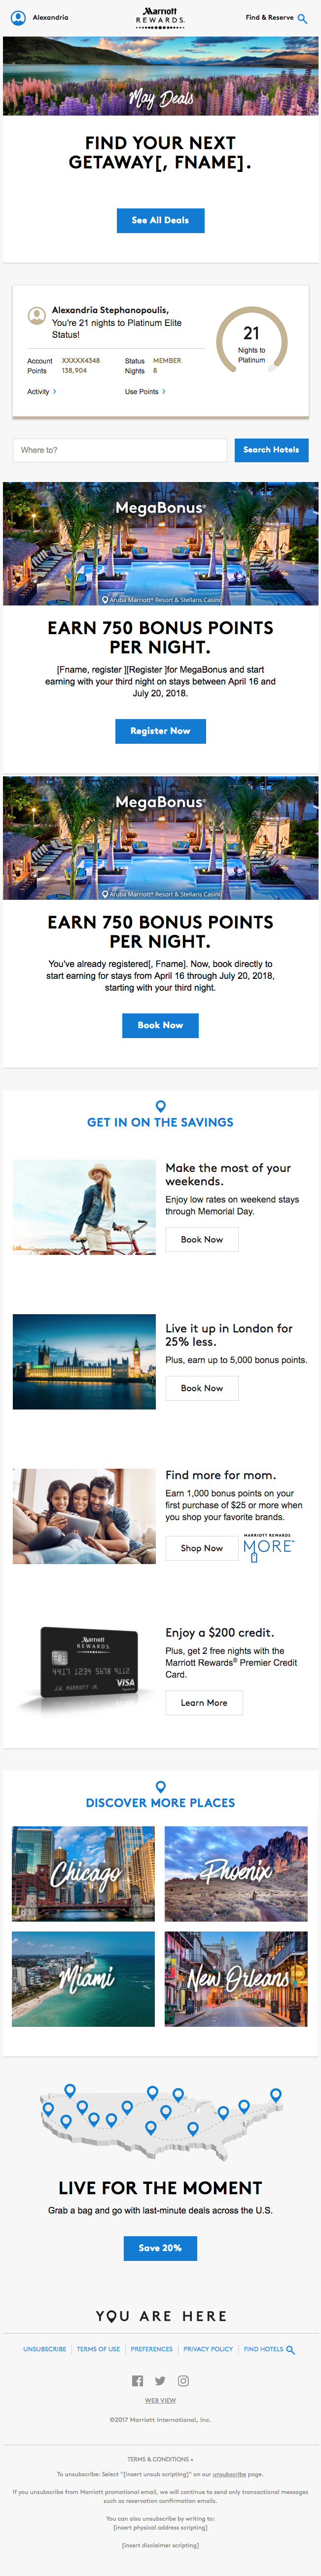321x2576 pixels.
Task: Click the Where to? search field
Action: (120, 450)
